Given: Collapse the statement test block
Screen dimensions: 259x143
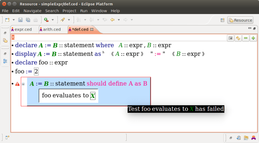Looking at the screenshot, I should tap(23, 84).
